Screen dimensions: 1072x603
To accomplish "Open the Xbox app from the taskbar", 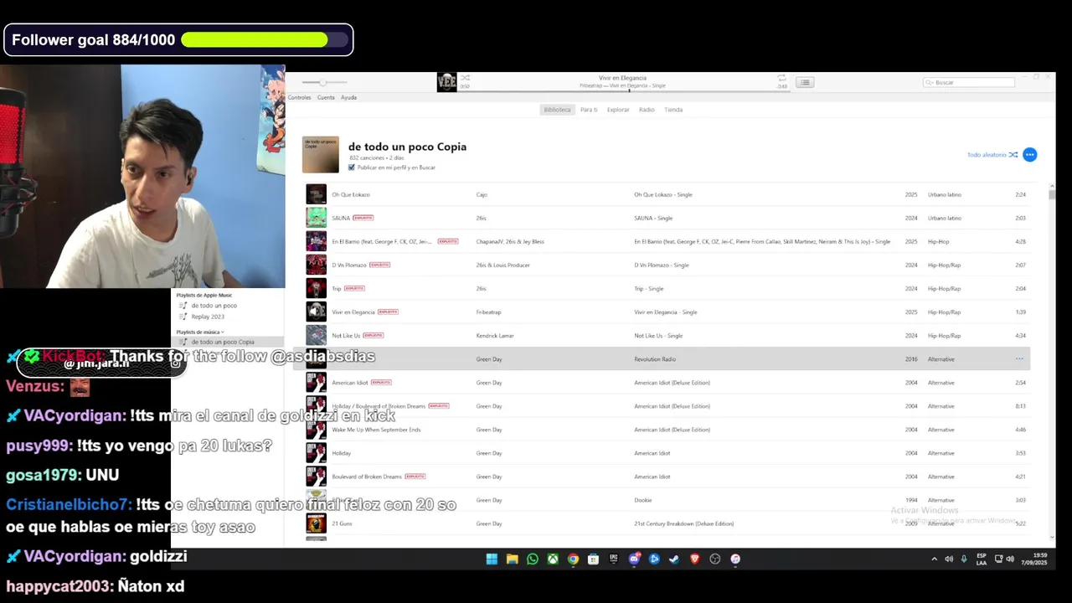I will click(553, 559).
